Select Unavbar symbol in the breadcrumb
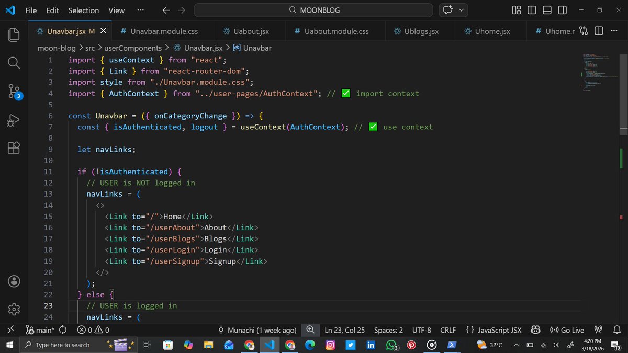 (x=252, y=48)
